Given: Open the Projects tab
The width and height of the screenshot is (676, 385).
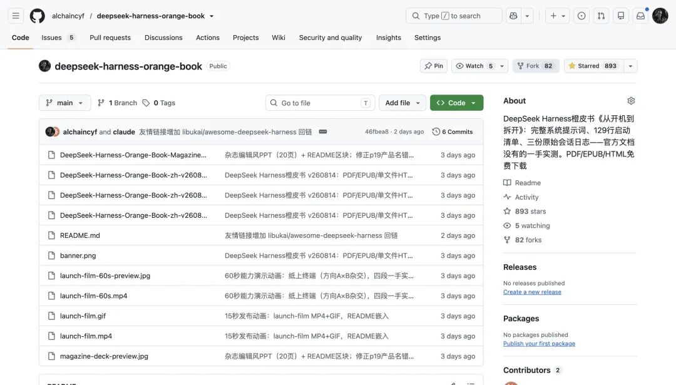Looking at the screenshot, I should (246, 38).
